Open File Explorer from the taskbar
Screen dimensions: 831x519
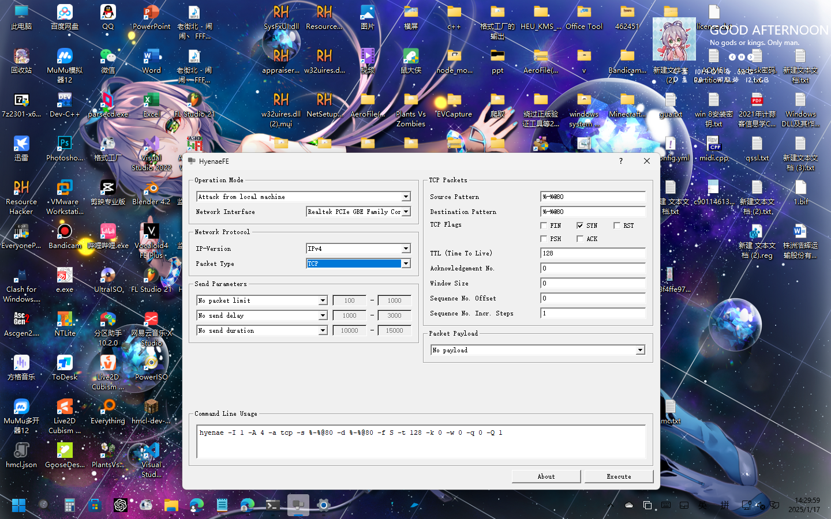click(x=171, y=505)
